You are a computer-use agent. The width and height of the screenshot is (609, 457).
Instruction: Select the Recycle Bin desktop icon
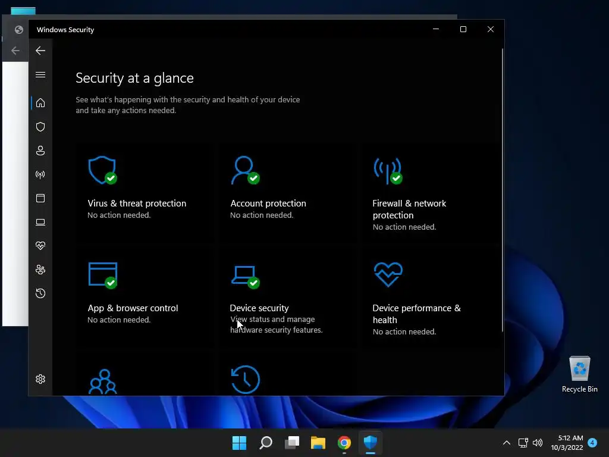pos(579,374)
